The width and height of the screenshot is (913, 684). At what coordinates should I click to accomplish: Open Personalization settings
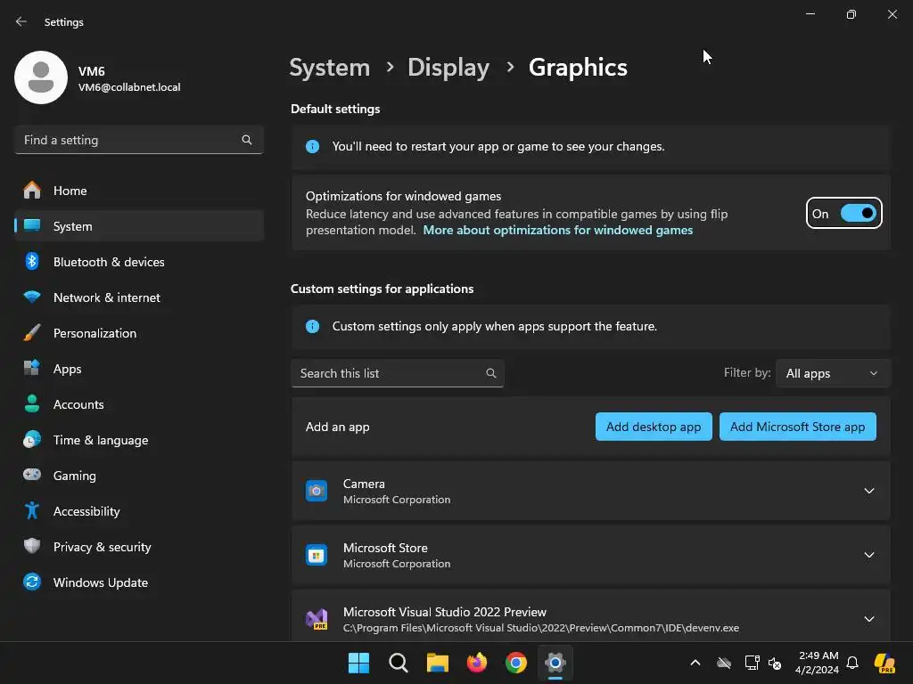tap(138, 333)
